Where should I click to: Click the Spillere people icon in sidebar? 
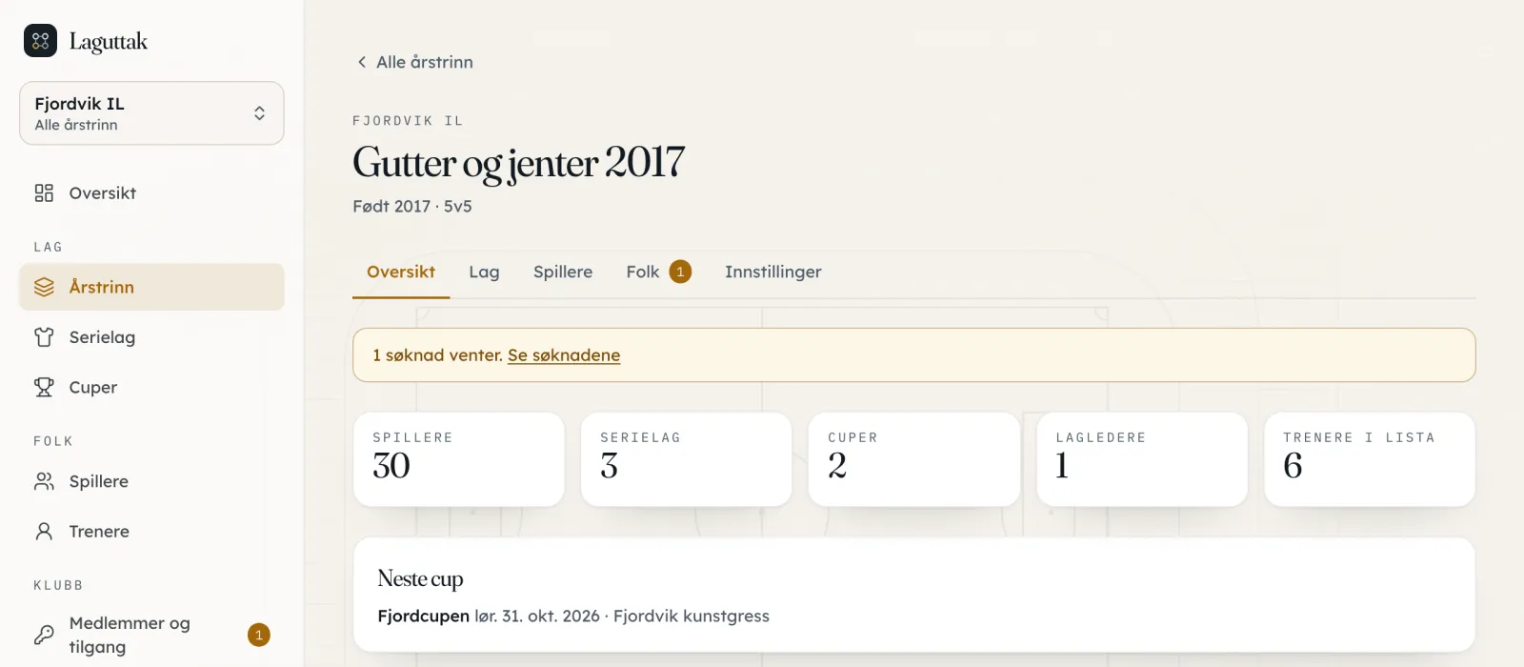click(44, 481)
